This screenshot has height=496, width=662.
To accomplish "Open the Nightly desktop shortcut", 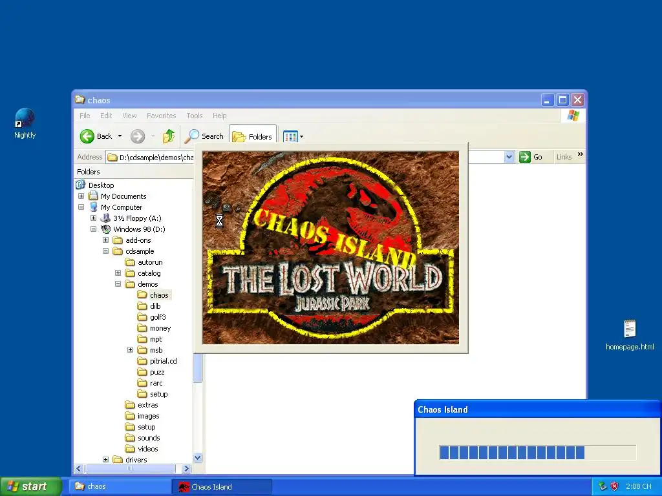I will click(25, 123).
